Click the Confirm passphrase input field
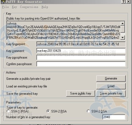The image size is (132, 125). pyautogui.click(x=81, y=64)
